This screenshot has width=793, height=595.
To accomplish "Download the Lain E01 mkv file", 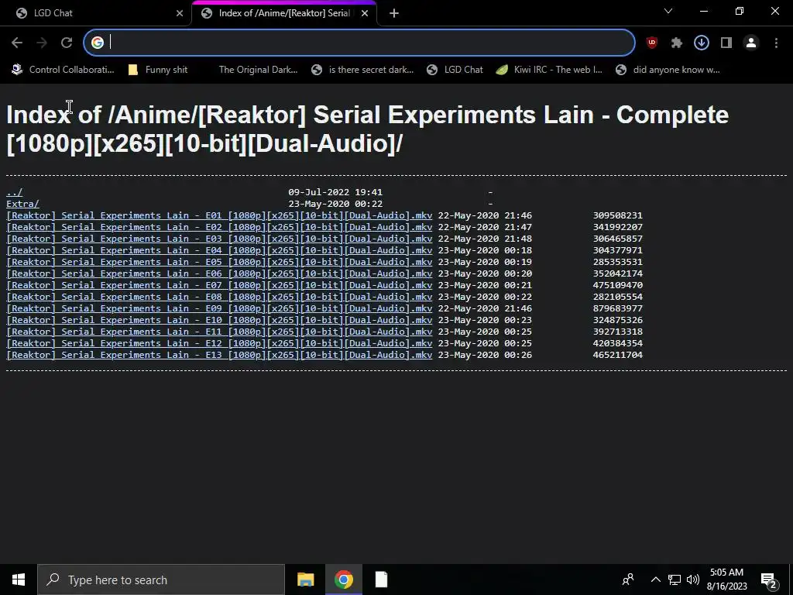I will coord(219,215).
